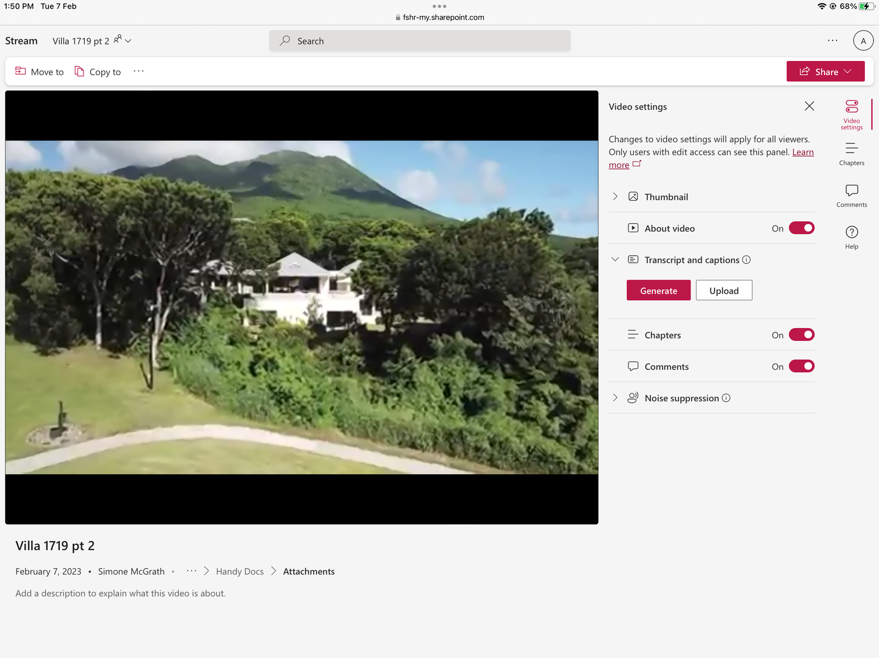Click the Noise suppression info icon
The height and width of the screenshot is (658, 879).
click(x=726, y=398)
